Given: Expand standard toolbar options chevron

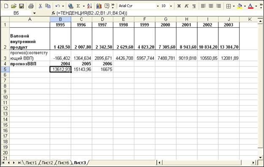Looking at the screenshot, I should pyautogui.click(x=113, y=6).
